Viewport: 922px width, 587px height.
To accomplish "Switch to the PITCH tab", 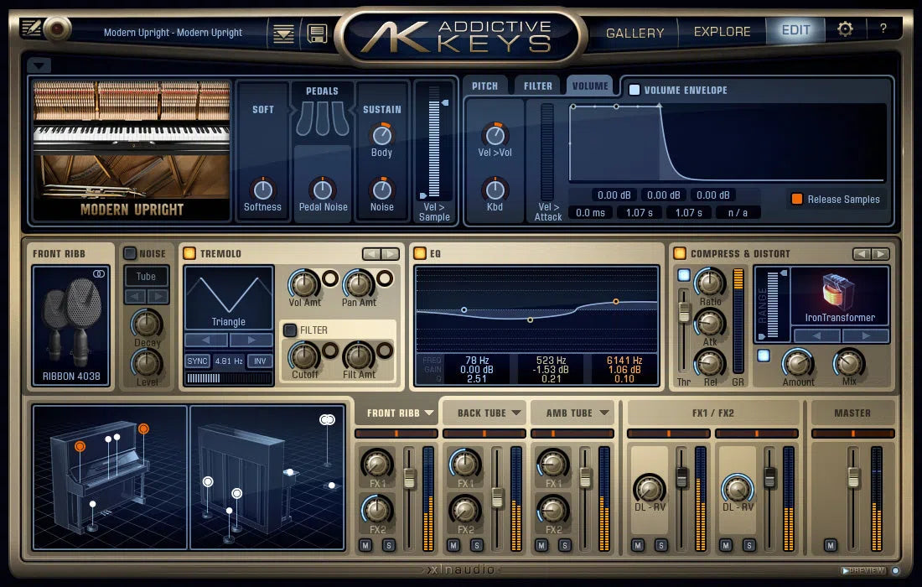I will click(486, 84).
